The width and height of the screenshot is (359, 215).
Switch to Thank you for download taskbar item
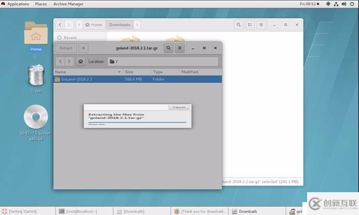pyautogui.click(x=200, y=211)
